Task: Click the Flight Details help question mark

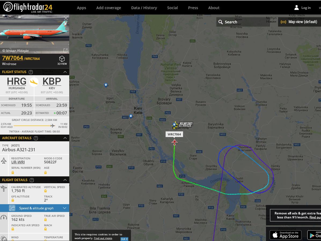Action: click(x=32, y=180)
